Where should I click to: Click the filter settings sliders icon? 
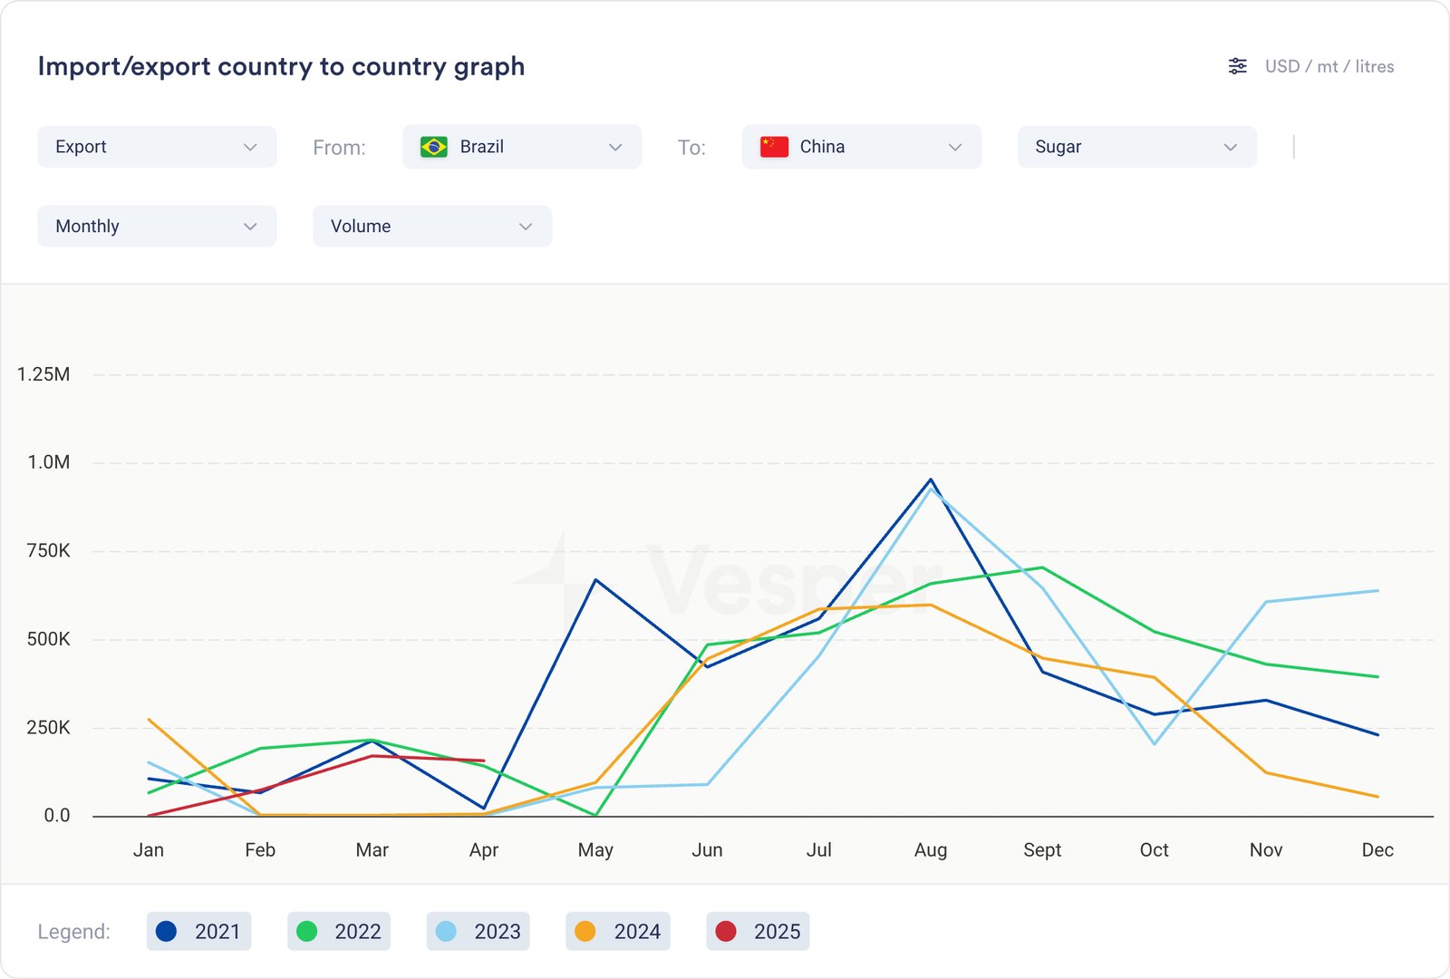tap(1237, 66)
